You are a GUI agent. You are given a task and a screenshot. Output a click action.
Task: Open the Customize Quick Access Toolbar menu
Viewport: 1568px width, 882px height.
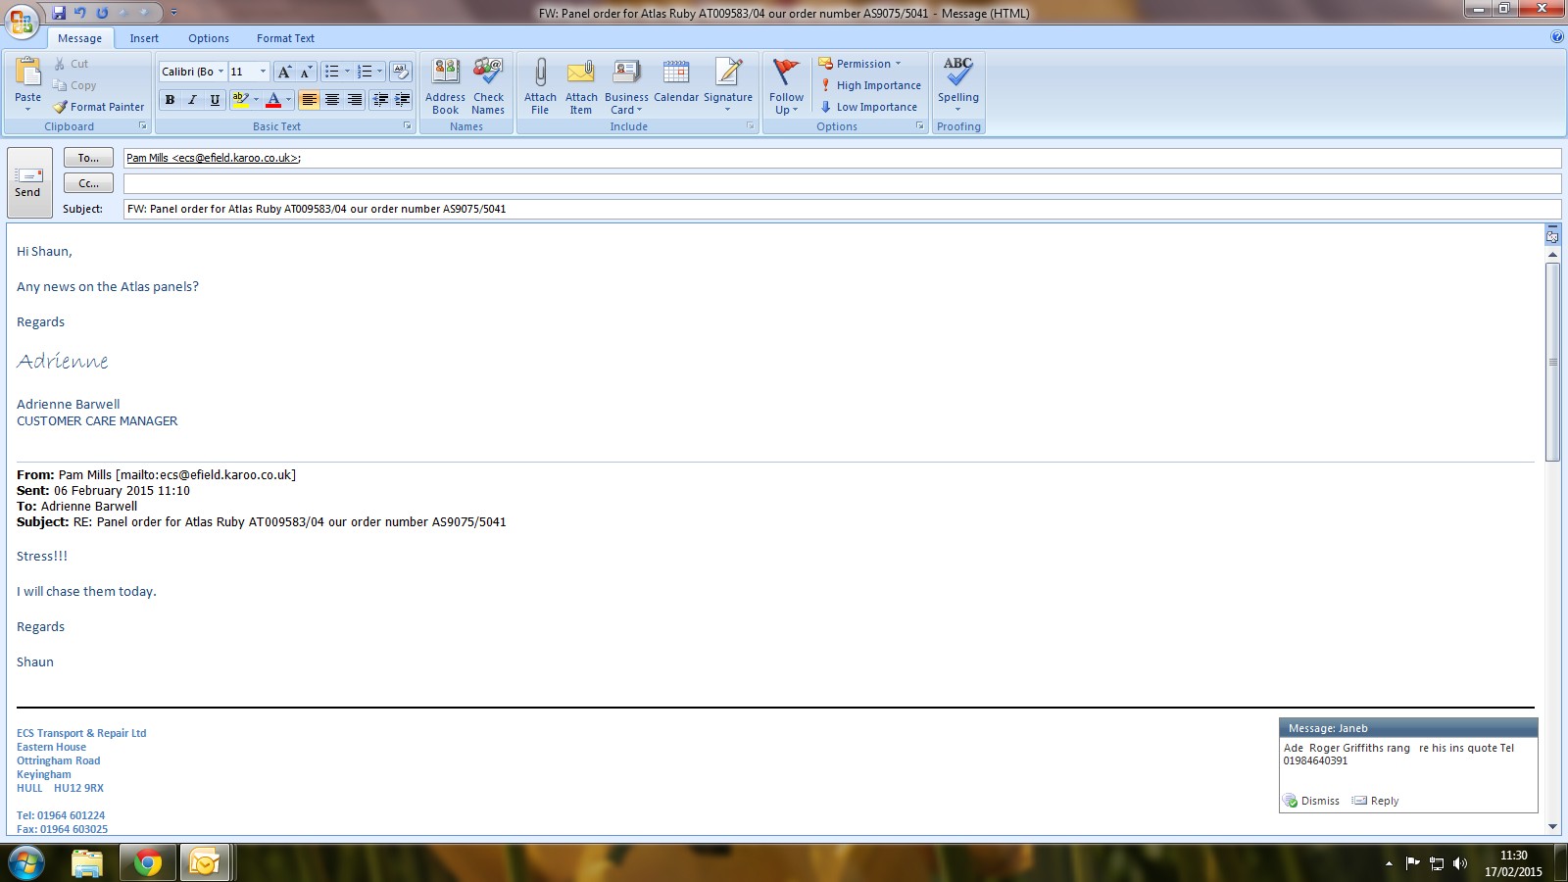174,13
